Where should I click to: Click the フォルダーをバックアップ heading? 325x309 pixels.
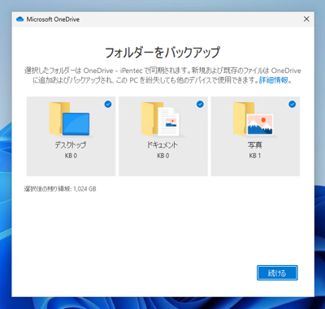click(162, 52)
